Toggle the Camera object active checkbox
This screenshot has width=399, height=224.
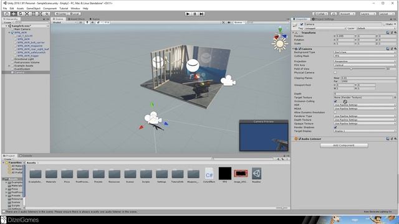(302, 24)
